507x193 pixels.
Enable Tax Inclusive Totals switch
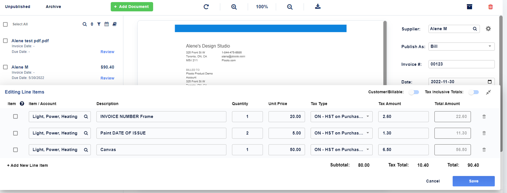pyautogui.click(x=474, y=92)
